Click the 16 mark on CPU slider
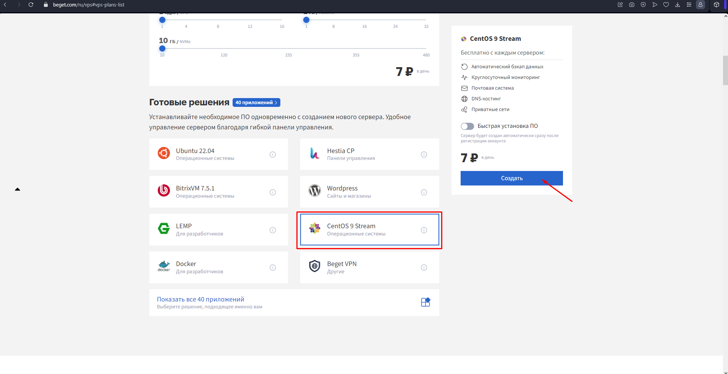 282,26
